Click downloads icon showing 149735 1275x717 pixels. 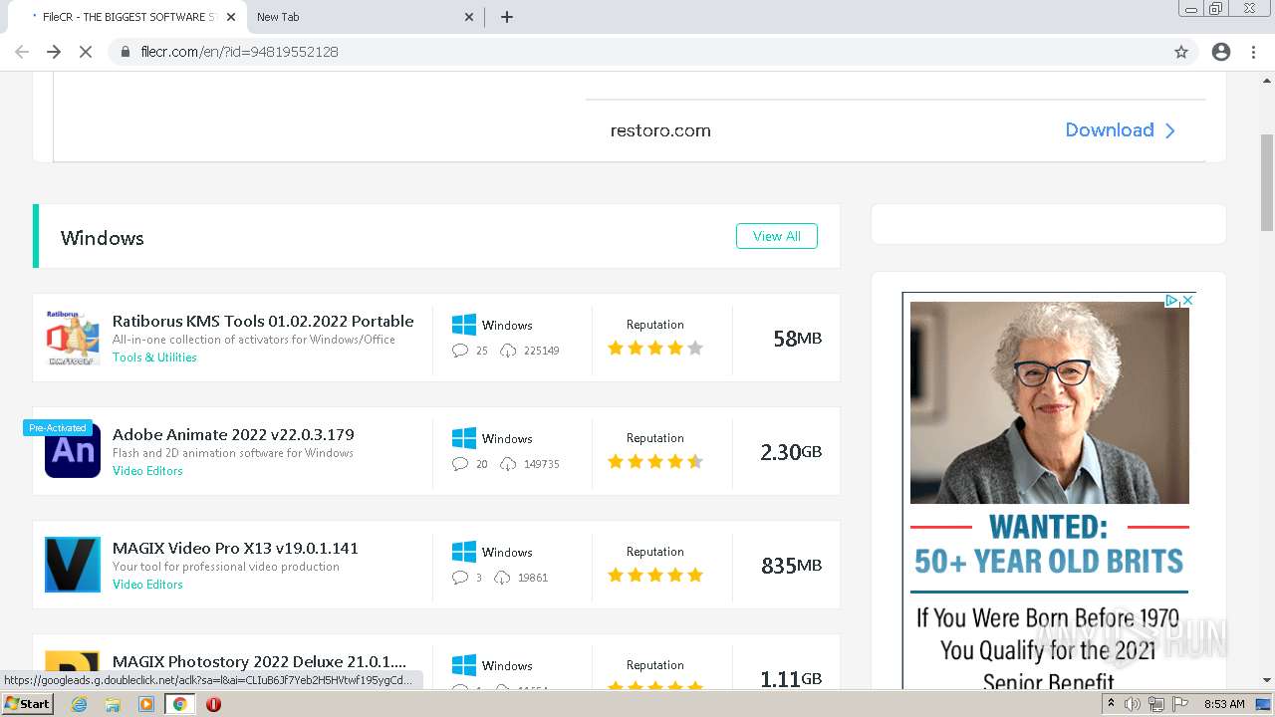tap(508, 464)
